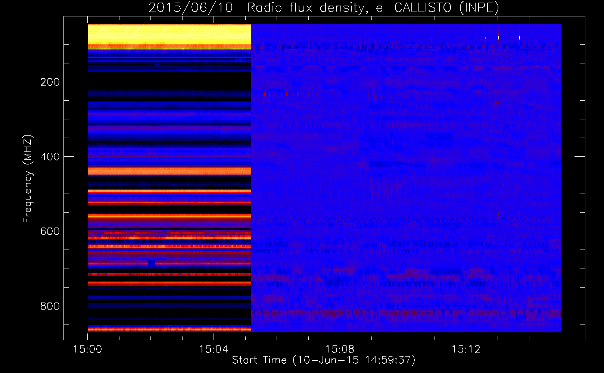The image size is (604, 373).
Task: Click the plot title '2015/06/10 Radio flux density, e-CALLISTO (INPE)'
Action: coord(324,7)
